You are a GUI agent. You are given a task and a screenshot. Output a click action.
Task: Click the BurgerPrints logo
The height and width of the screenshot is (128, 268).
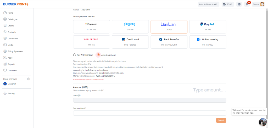[x=16, y=4]
